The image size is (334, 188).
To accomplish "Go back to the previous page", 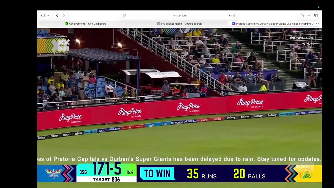I will [57, 15].
